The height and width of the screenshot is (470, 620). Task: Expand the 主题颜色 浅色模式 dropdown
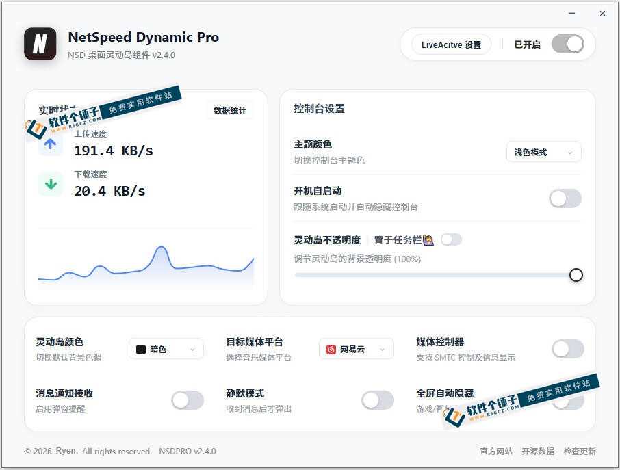[543, 152]
